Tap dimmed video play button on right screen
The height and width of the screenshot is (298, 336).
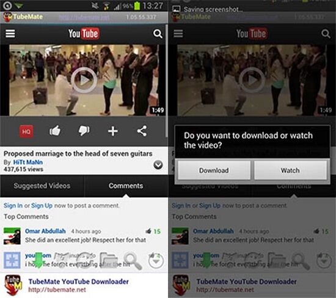tap(252, 80)
